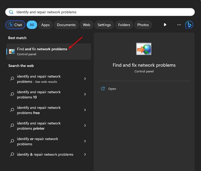
Task: Expand chevron for 'problems printer' suggestion
Action: coord(85,126)
